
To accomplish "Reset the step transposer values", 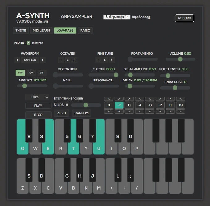I will coord(61,113).
